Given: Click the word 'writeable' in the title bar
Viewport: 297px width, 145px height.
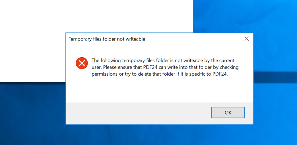Looking at the screenshot, I should (x=135, y=39).
